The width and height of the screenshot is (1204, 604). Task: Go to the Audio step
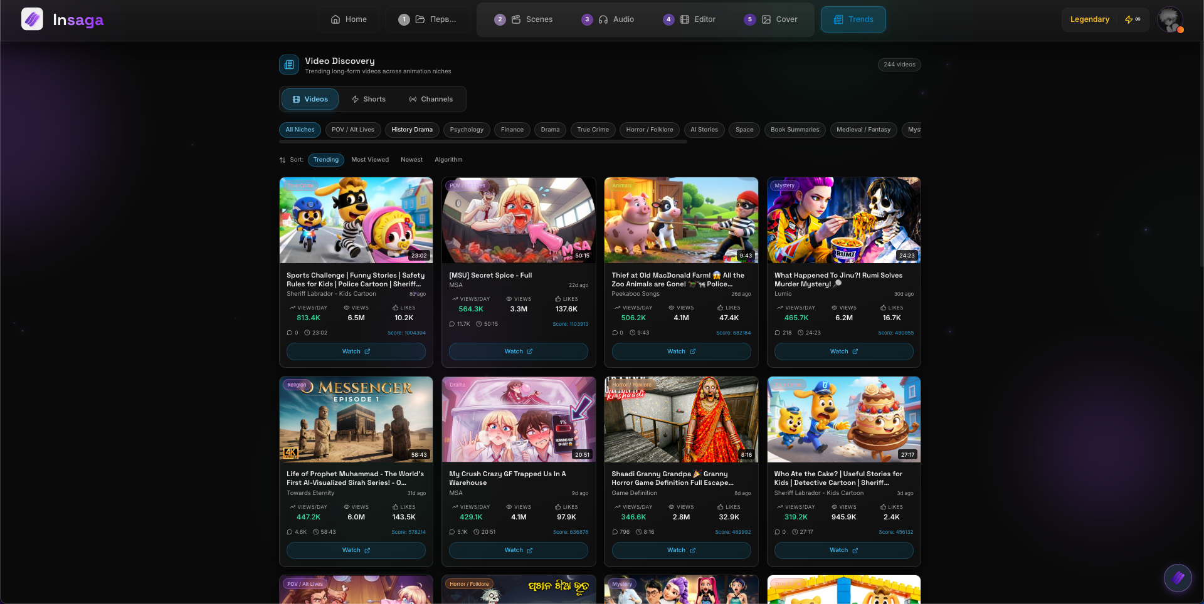608,19
